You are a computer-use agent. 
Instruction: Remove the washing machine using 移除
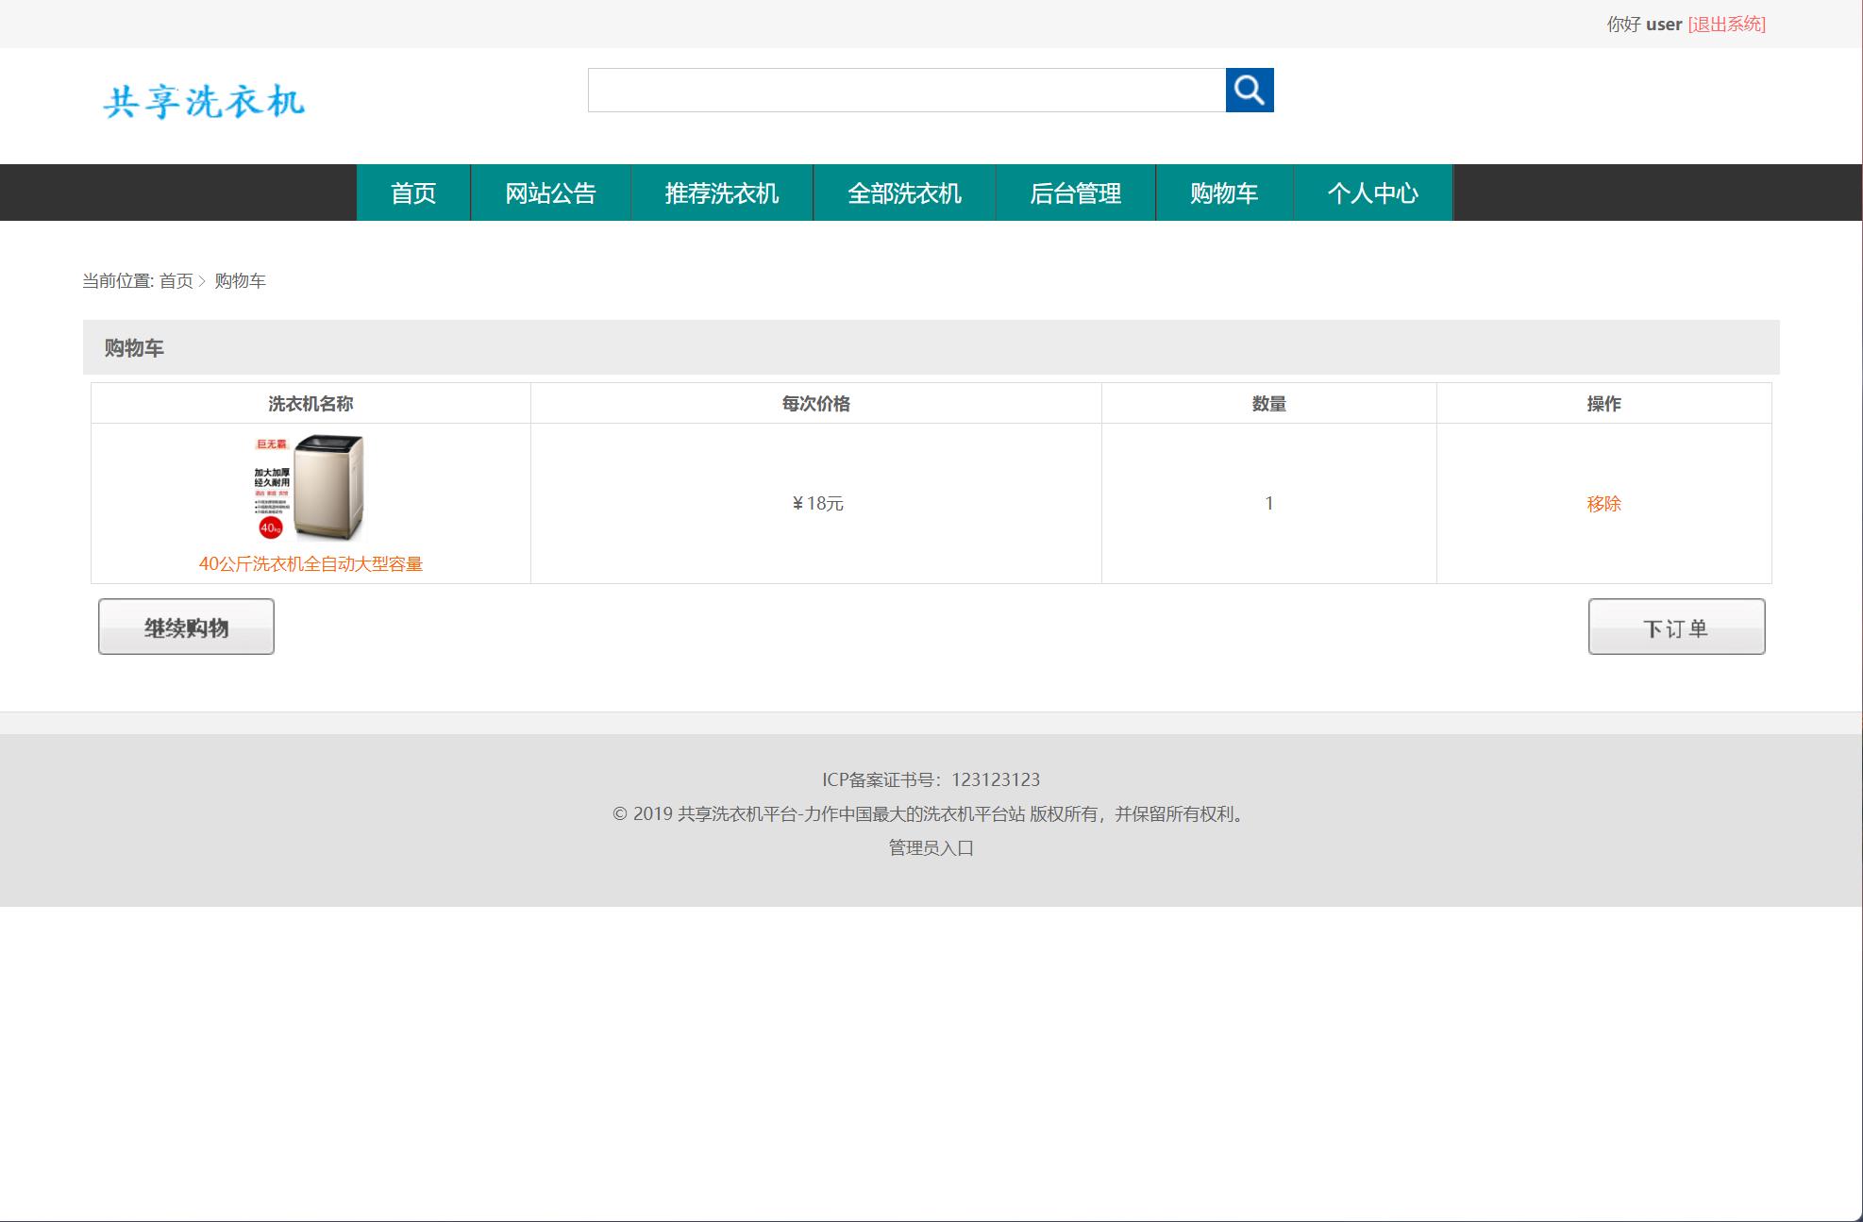pyautogui.click(x=1604, y=504)
